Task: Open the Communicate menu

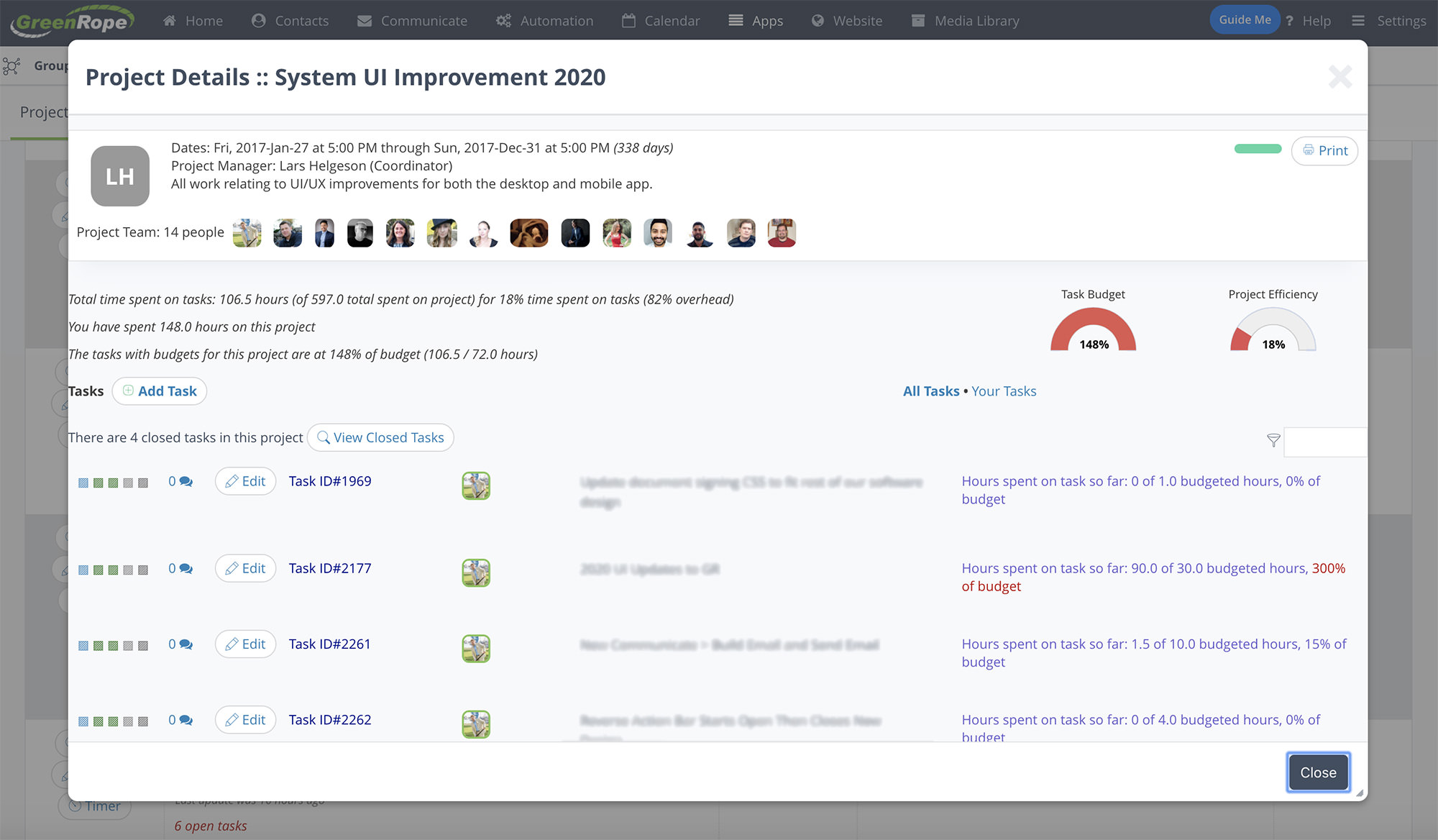Action: coord(413,21)
